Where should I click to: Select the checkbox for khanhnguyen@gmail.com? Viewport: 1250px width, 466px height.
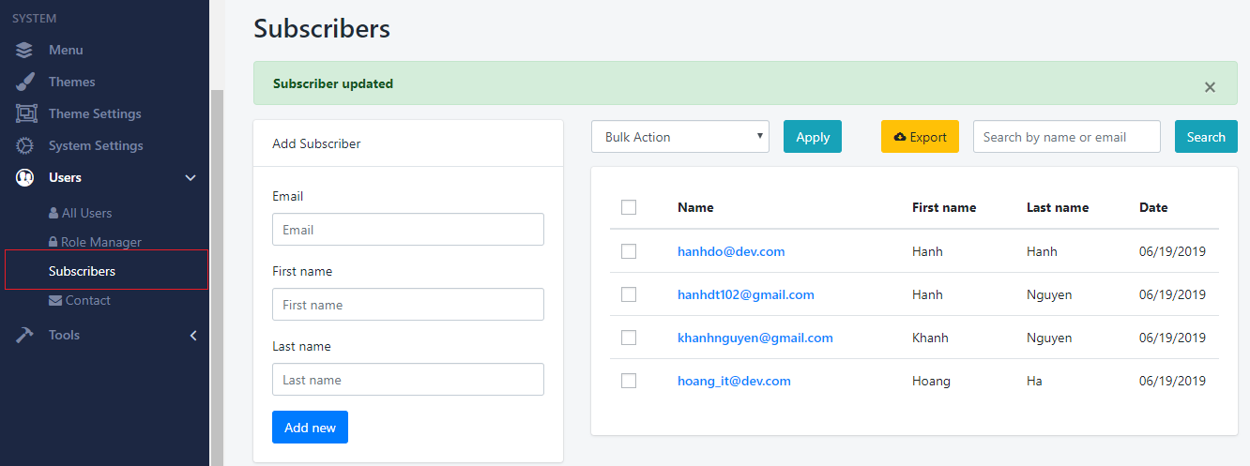coord(629,338)
